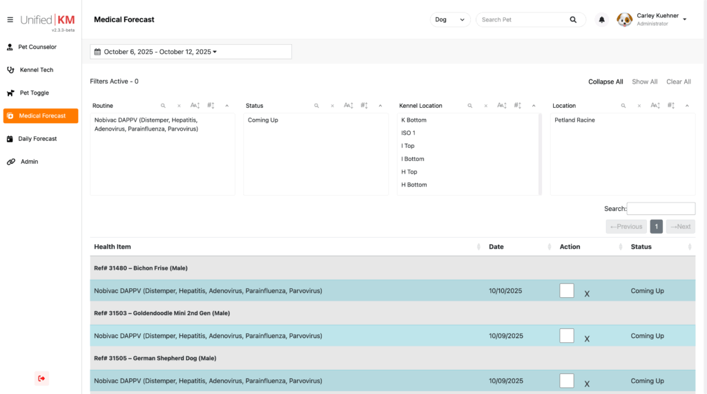Click the X for German Shepherd row
The height and width of the screenshot is (394, 707).
click(587, 384)
